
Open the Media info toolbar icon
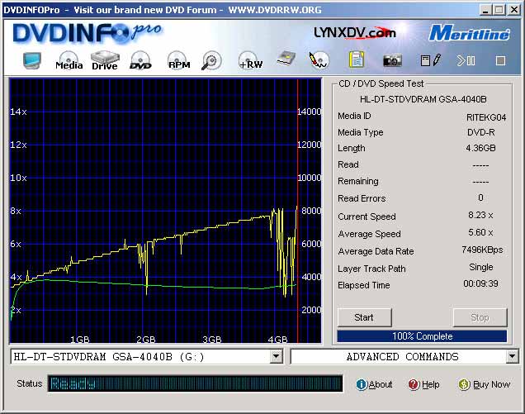[69, 60]
